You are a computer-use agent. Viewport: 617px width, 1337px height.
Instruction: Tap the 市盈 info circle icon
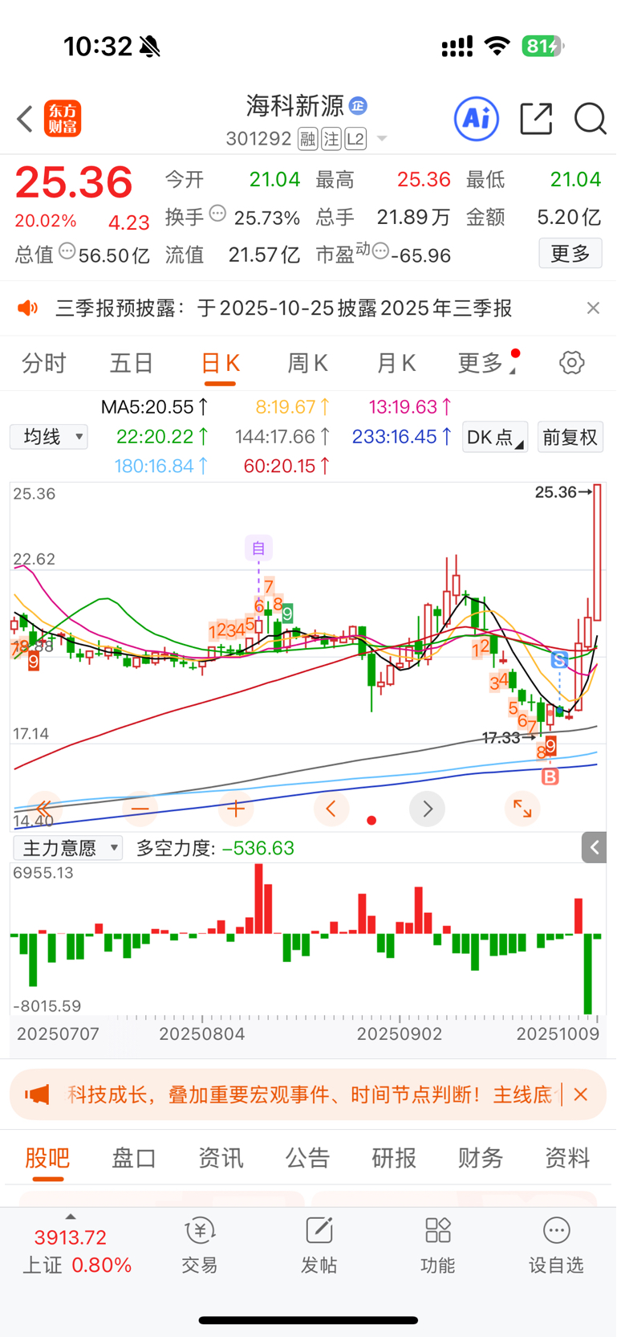pyautogui.click(x=381, y=251)
